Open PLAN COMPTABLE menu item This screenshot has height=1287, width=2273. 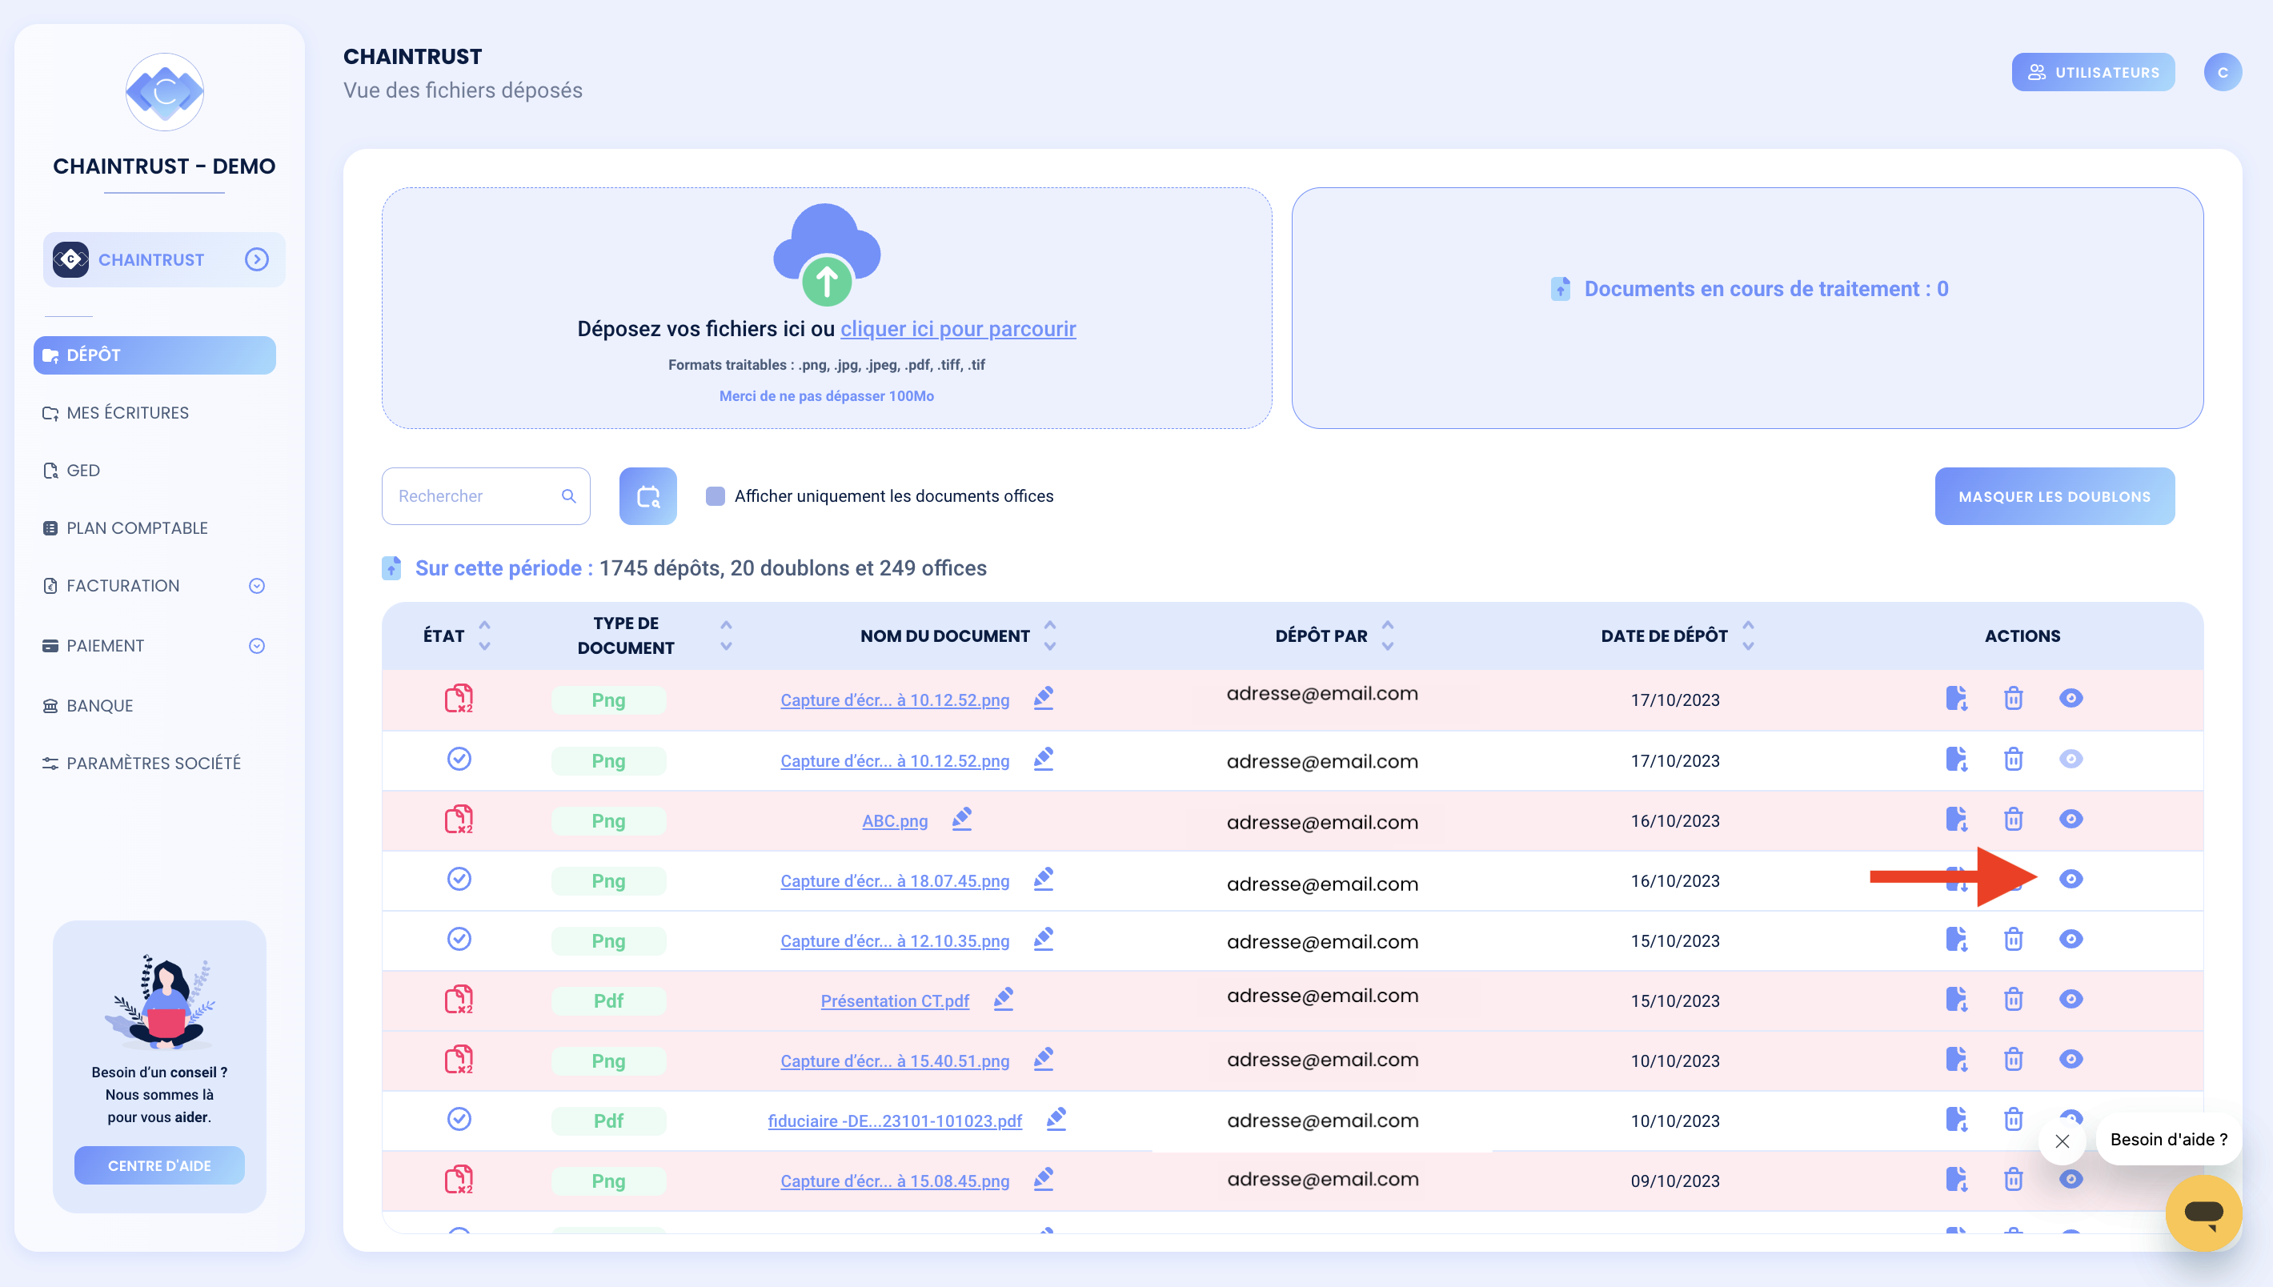point(126,527)
